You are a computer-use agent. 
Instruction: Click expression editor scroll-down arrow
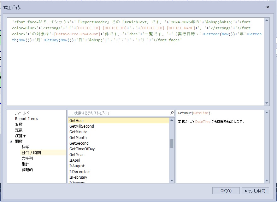[267, 103]
